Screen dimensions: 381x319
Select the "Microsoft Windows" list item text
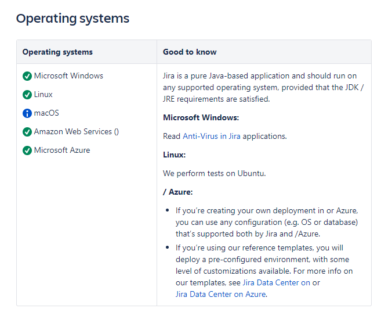[68, 76]
